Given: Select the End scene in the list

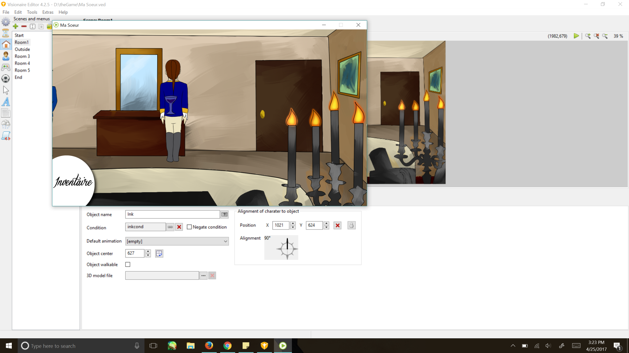Looking at the screenshot, I should point(18,77).
